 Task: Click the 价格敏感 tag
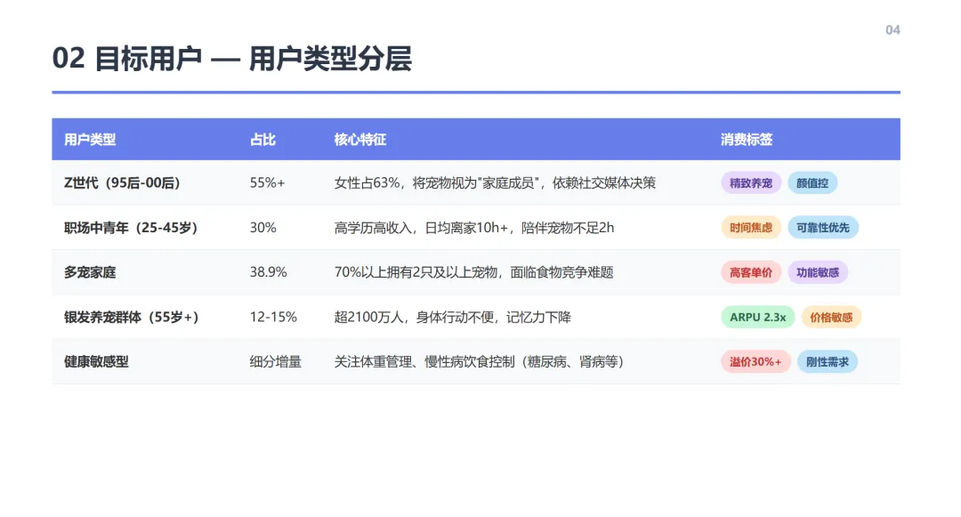pos(831,318)
